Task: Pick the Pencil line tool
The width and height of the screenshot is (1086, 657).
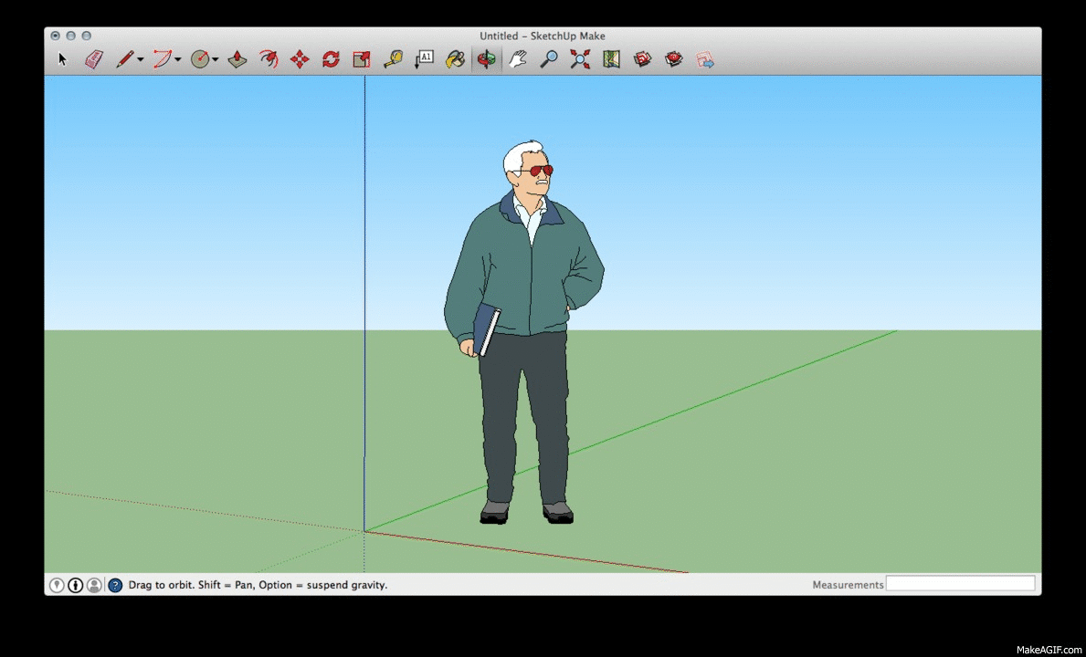Action: pos(124,59)
